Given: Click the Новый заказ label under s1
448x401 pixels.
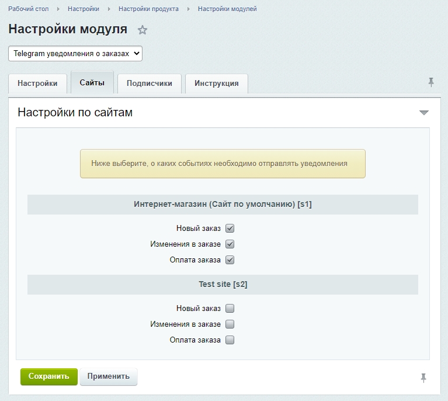Looking at the screenshot, I should point(199,228).
